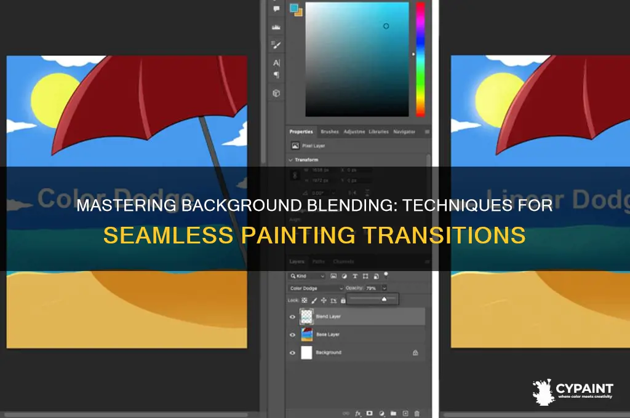Open the Color Dodge blend mode dropdown
Screen dimensions: 630x418
[316, 288]
